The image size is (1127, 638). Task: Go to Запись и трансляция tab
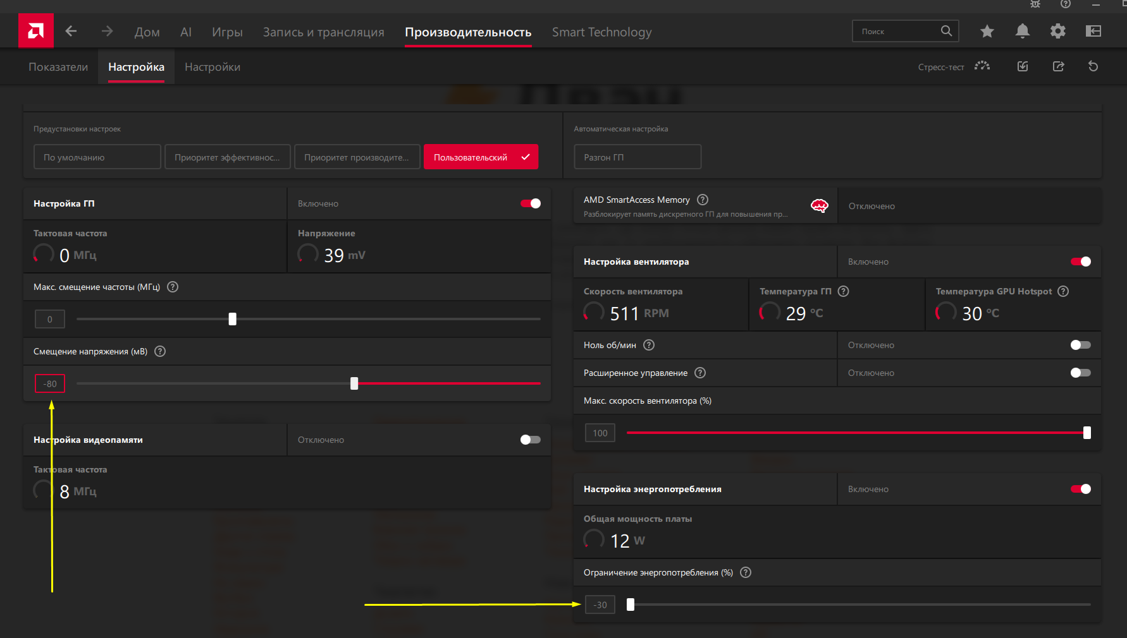pos(324,32)
